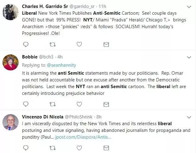
Task: Share Bobbie's tweet via message envelope
Action: (106, 104)
